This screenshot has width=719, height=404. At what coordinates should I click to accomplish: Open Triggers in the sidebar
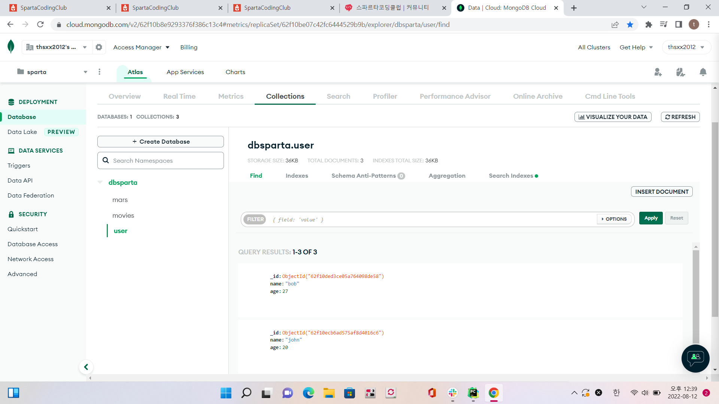pyautogui.click(x=19, y=165)
